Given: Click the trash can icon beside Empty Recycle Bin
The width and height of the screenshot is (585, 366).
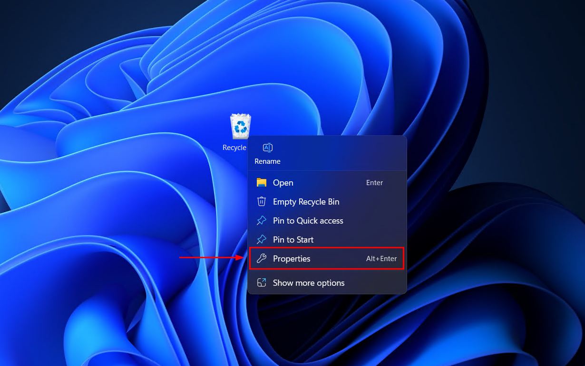Looking at the screenshot, I should [262, 201].
